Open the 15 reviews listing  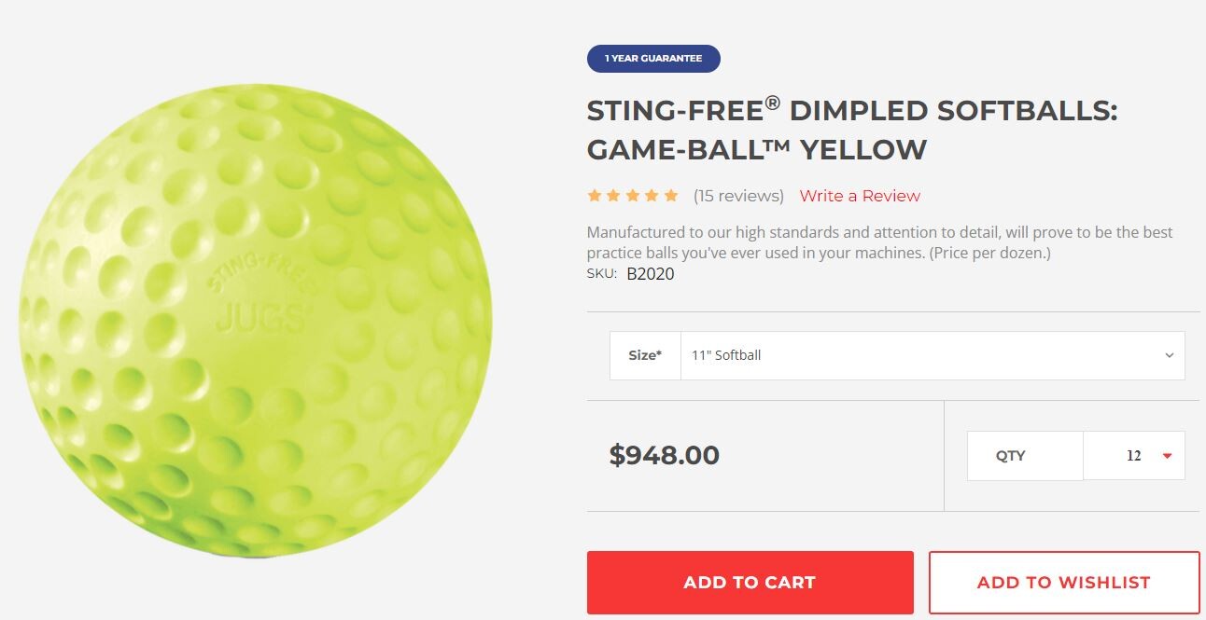click(737, 196)
